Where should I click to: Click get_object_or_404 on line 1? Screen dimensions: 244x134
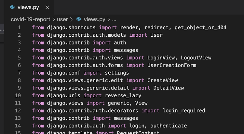[200, 28]
